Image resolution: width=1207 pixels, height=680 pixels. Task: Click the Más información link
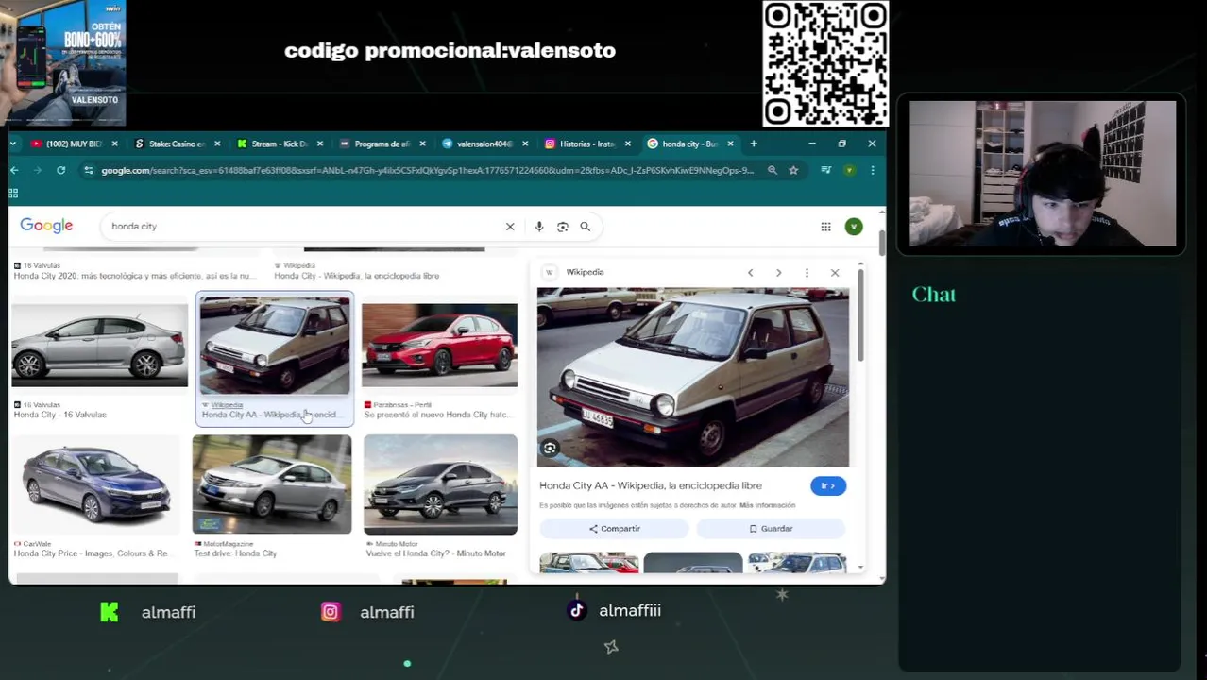pos(768,506)
